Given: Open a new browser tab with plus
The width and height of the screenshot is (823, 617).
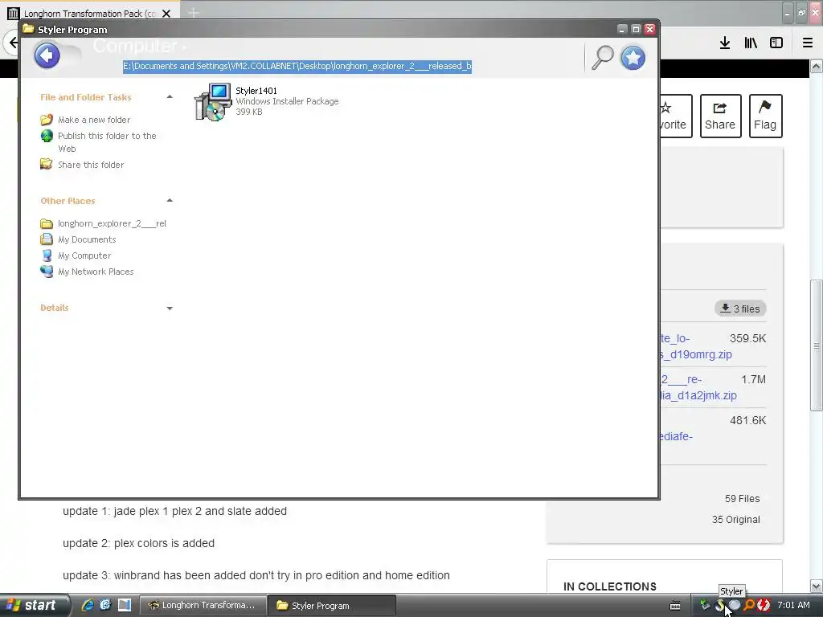Looking at the screenshot, I should click(194, 13).
